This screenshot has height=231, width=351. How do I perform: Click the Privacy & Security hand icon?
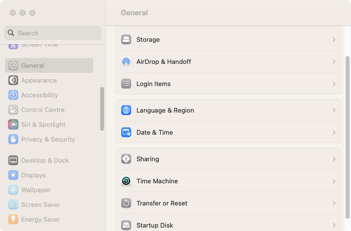pos(13,140)
